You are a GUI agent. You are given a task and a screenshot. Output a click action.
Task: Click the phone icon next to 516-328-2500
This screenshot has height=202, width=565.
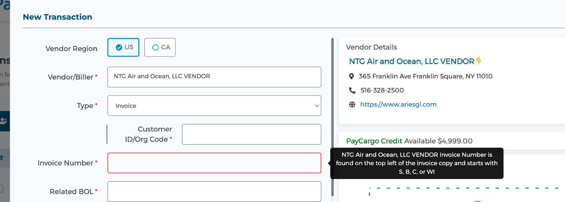tap(352, 90)
